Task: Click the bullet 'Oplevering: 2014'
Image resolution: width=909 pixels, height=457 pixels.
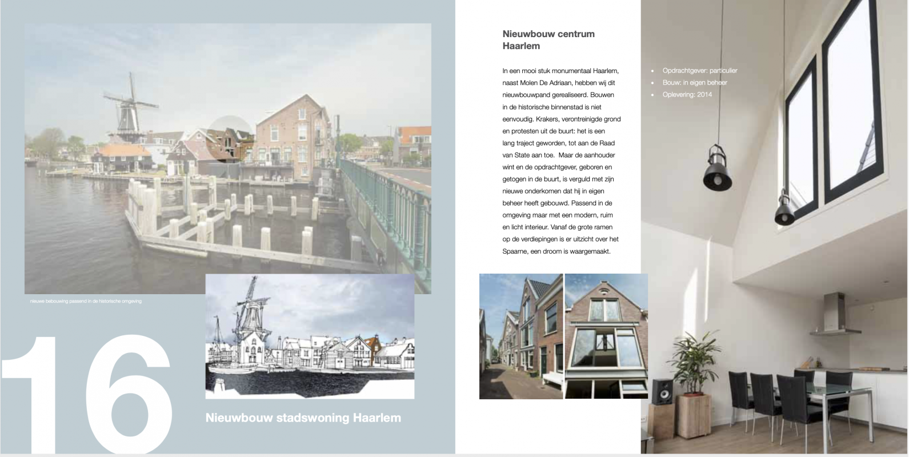Action: tap(687, 95)
